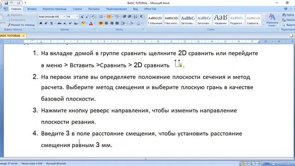The height and width of the screenshot is (166, 295).
Task: Apply red font color
Action: tap(91, 24)
